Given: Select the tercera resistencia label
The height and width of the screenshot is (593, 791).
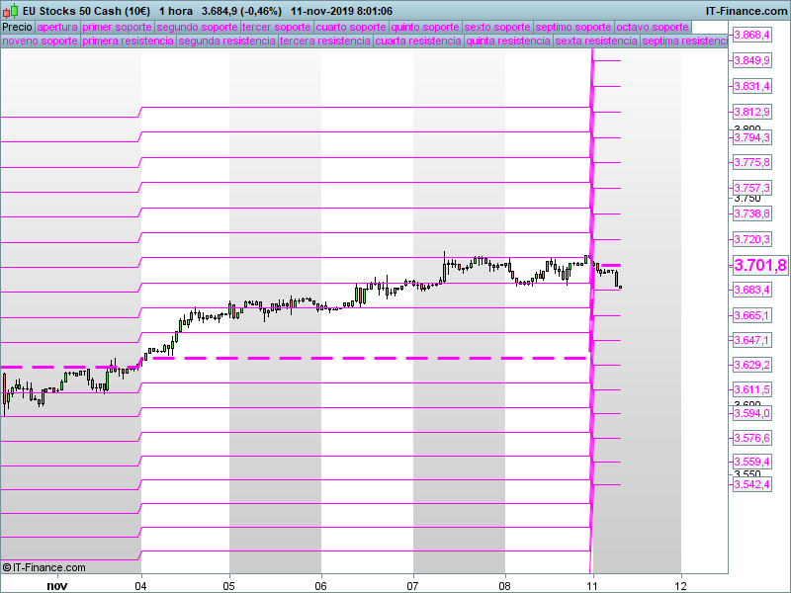Looking at the screenshot, I should pyautogui.click(x=325, y=41).
